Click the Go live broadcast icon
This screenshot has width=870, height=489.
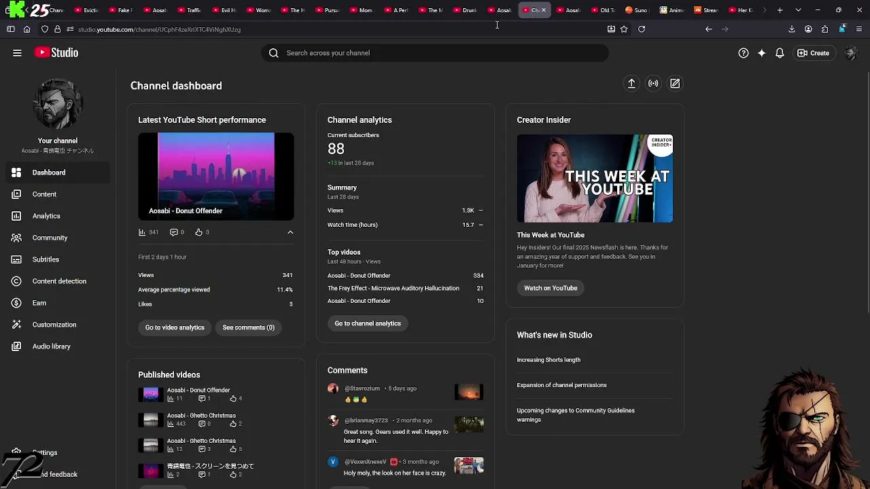[x=653, y=84]
